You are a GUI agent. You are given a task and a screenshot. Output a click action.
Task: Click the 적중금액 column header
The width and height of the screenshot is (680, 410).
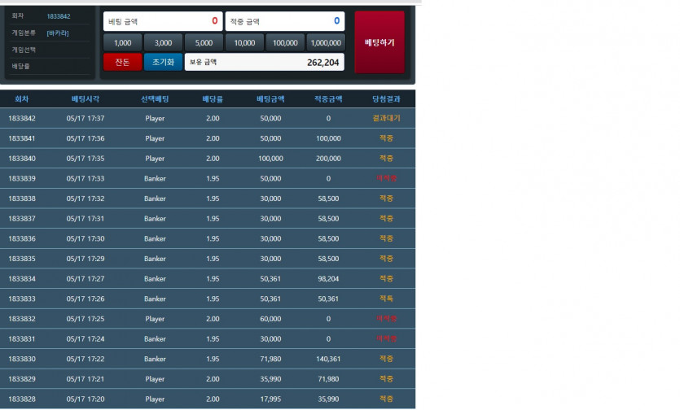click(328, 98)
